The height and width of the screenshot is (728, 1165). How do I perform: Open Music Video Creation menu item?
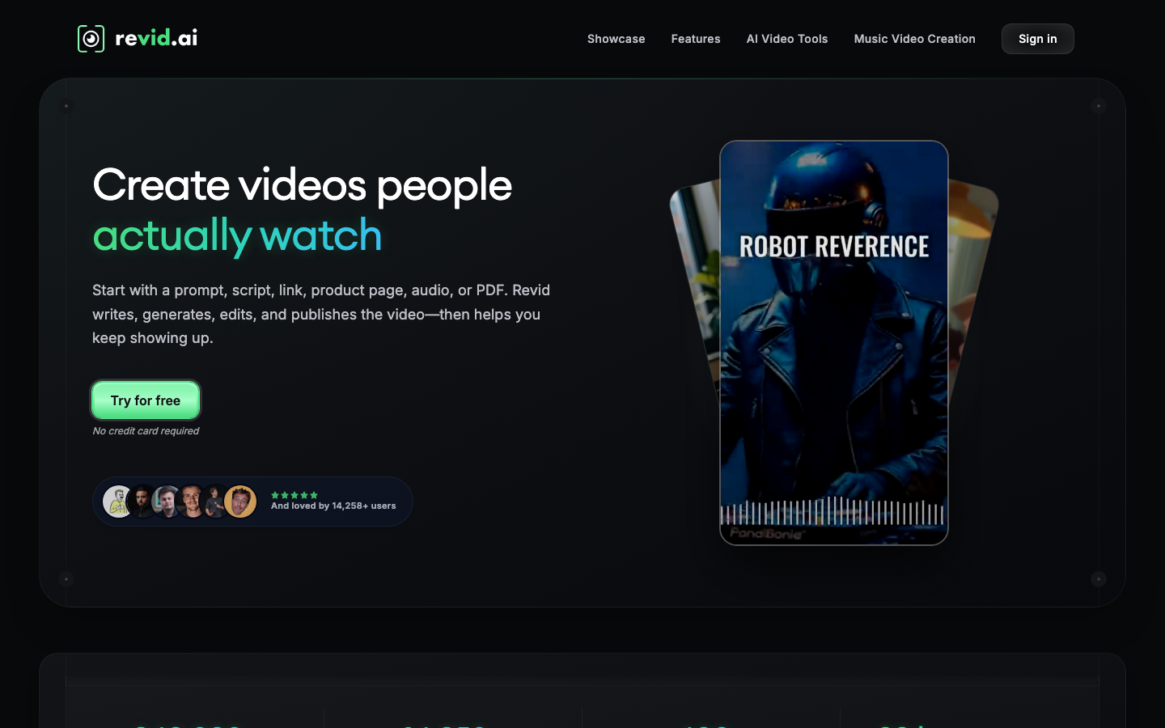click(915, 39)
